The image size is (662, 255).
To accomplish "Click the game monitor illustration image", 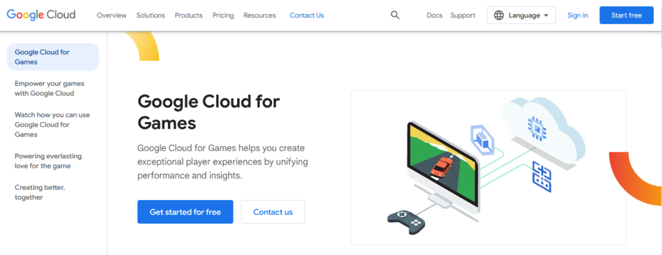I will pyautogui.click(x=488, y=167).
